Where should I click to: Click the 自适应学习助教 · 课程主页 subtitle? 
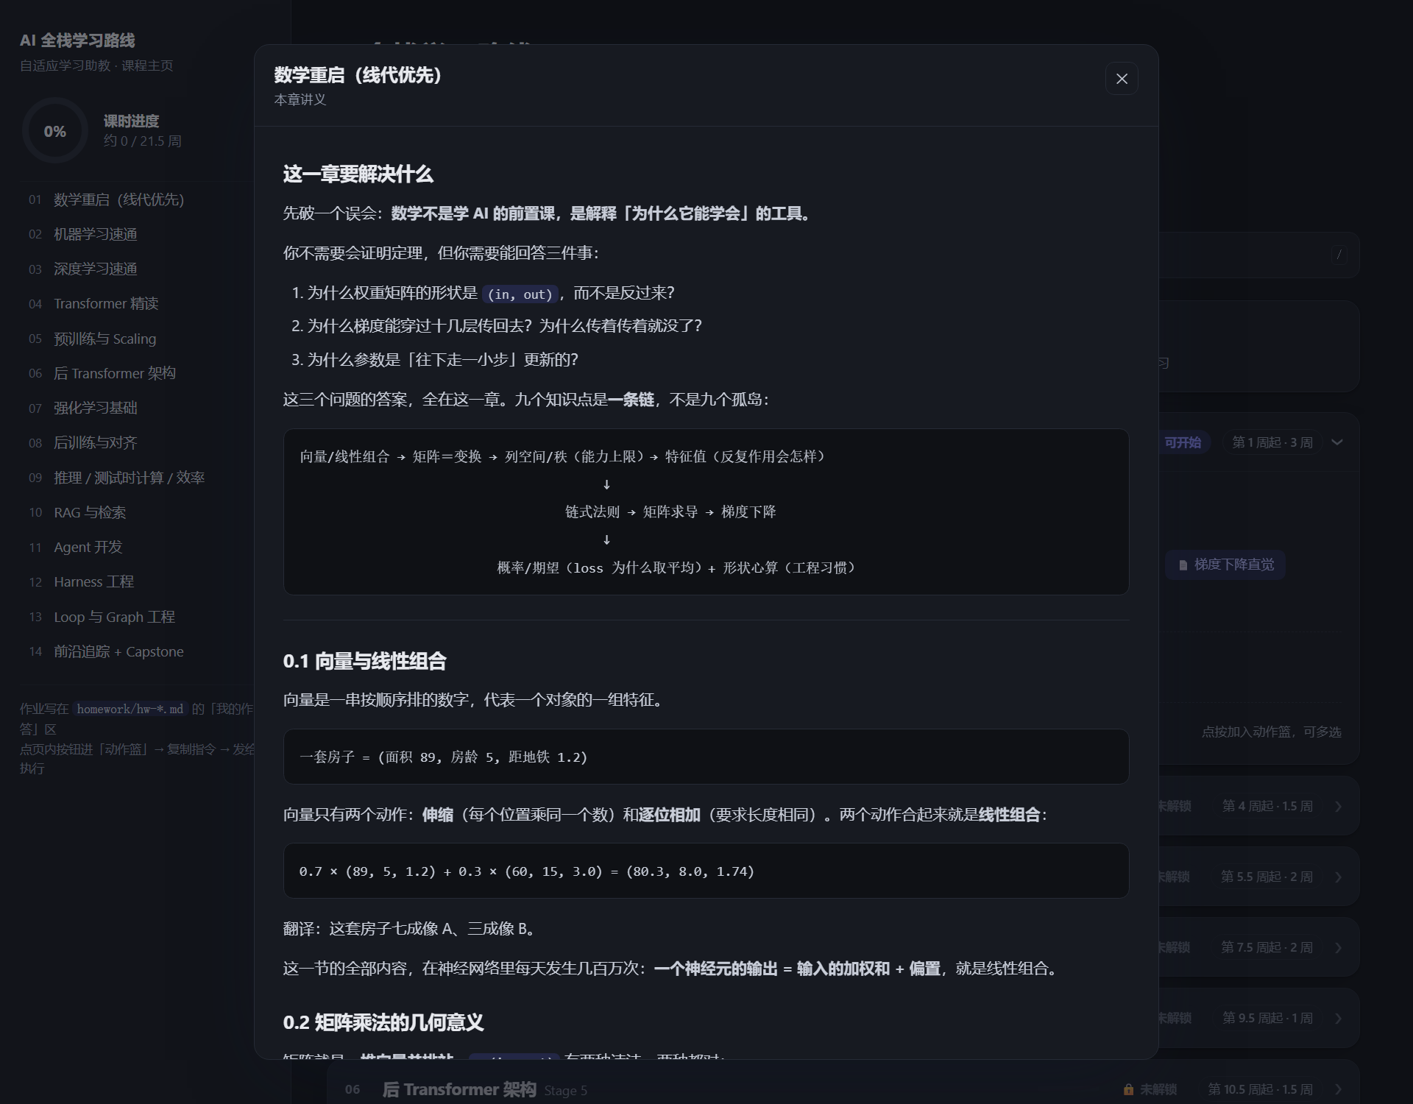coord(96,66)
